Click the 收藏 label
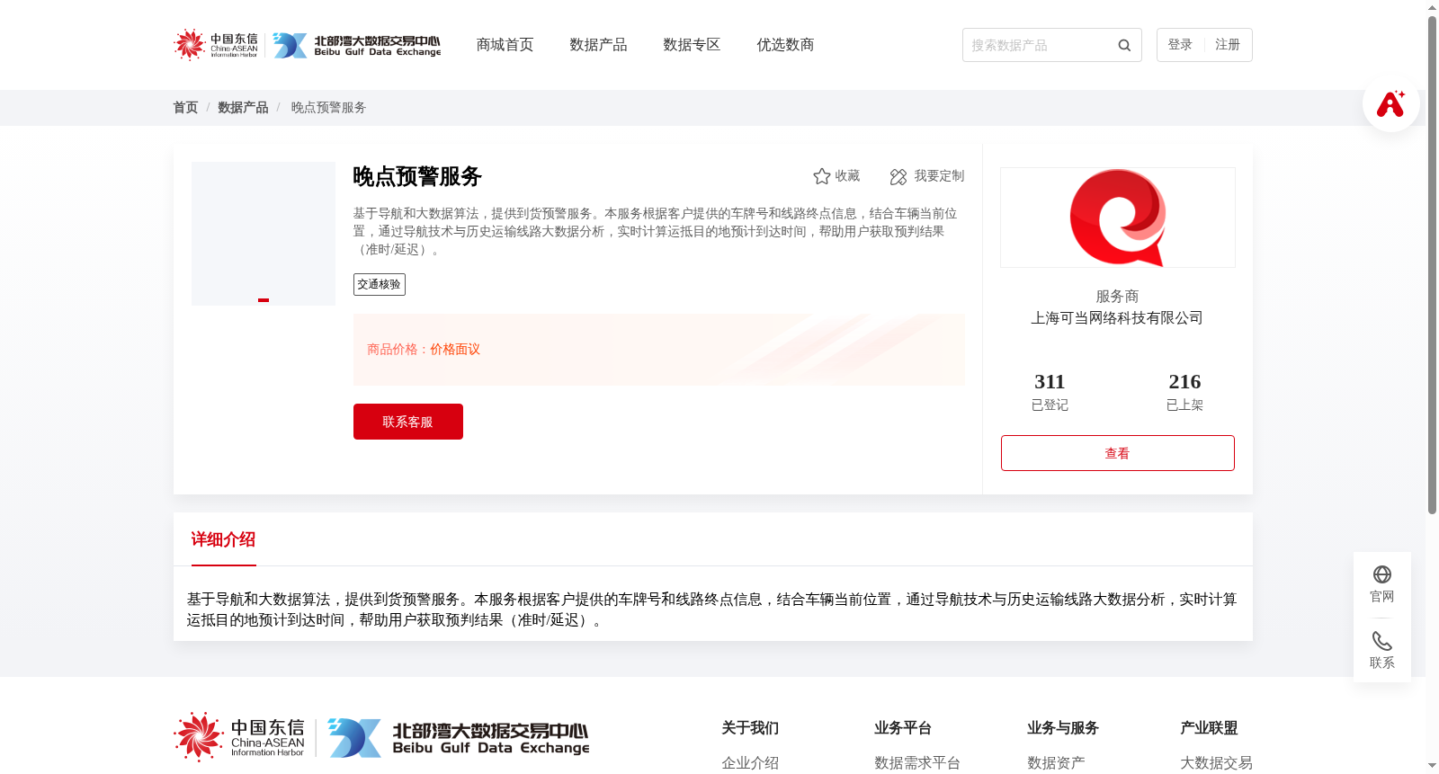This screenshot has height=774, width=1439. click(x=847, y=176)
